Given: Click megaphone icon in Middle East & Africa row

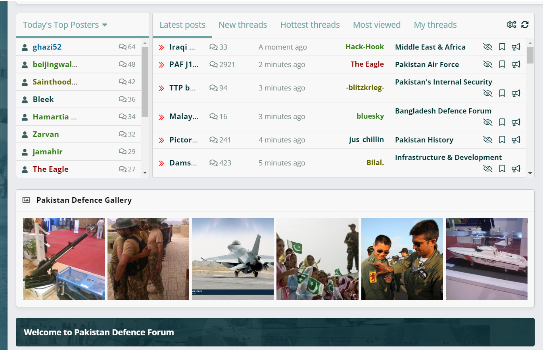Looking at the screenshot, I should [516, 47].
